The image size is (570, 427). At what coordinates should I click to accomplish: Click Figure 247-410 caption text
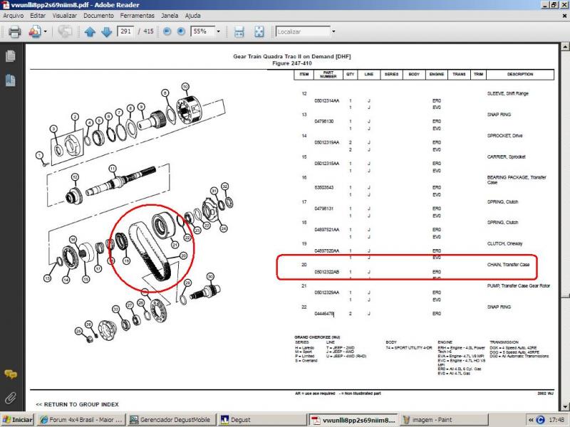(292, 63)
